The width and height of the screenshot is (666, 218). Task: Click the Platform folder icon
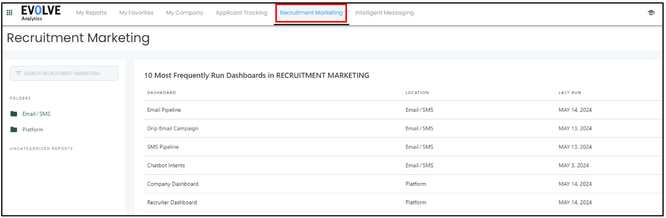coord(14,130)
